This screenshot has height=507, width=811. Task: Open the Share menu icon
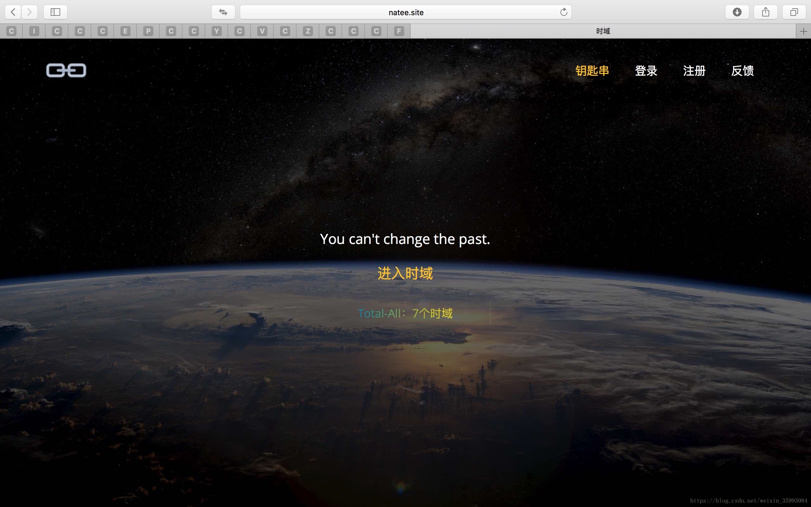(x=765, y=12)
